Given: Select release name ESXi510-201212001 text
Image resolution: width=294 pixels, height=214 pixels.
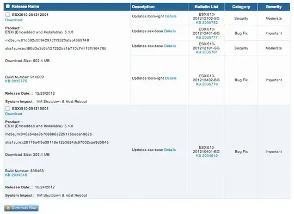Looking at the screenshot, I should click(x=30, y=15).
